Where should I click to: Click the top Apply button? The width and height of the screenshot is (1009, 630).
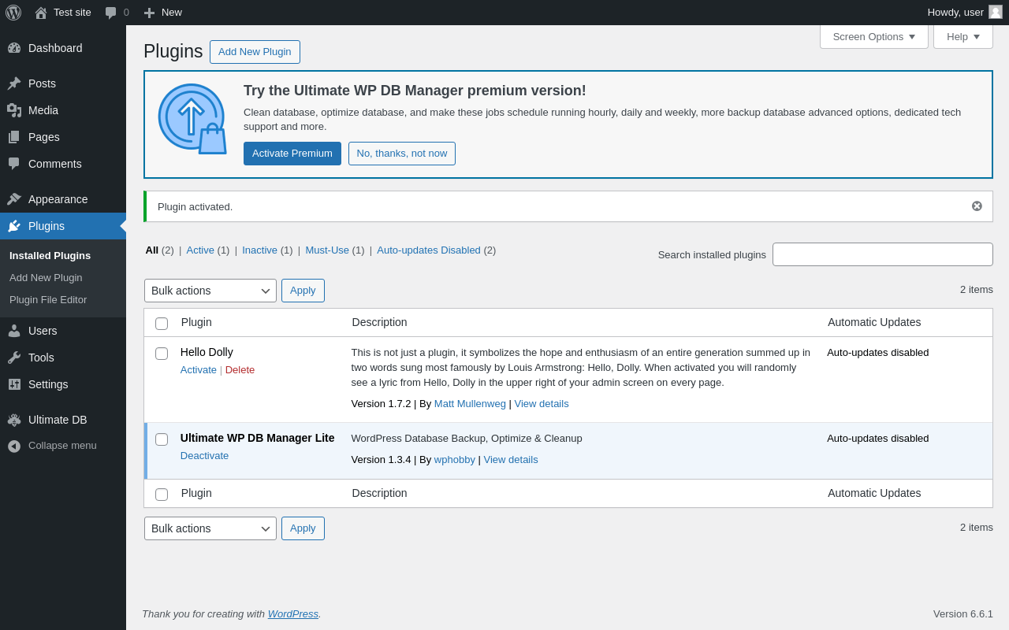[303, 291]
